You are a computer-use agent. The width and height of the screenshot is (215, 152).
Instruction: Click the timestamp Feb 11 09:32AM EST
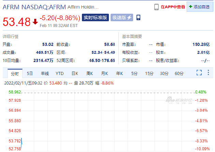tap(59, 26)
